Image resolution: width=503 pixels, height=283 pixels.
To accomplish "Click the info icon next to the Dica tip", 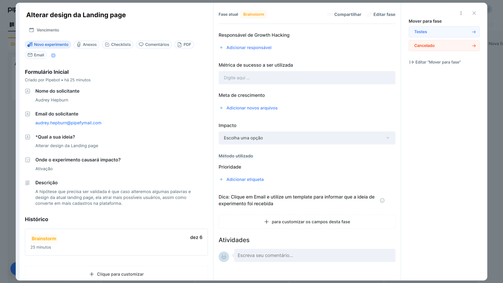I will click(382, 200).
